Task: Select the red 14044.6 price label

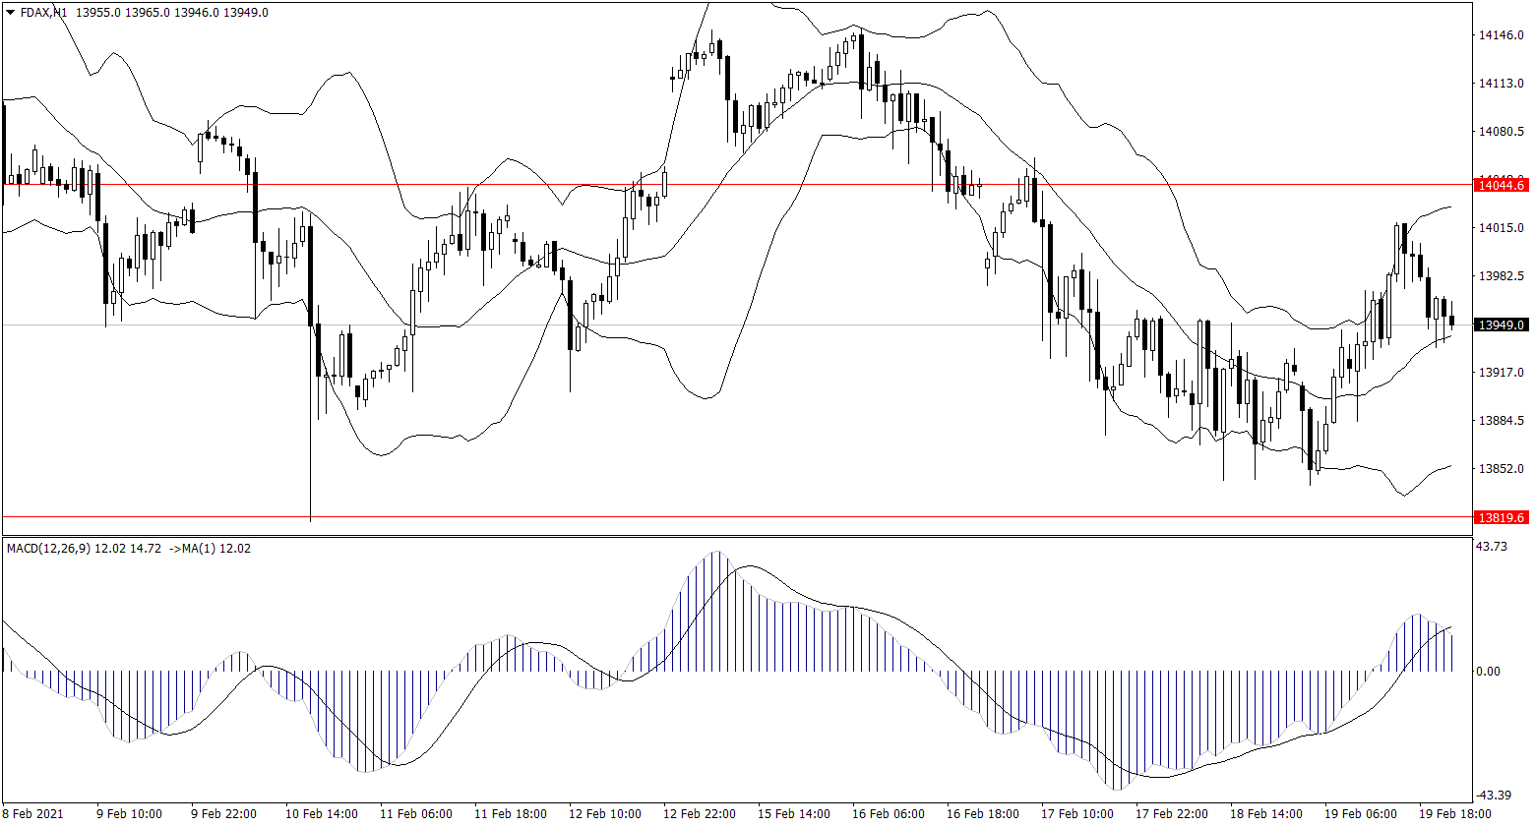Action: point(1501,185)
